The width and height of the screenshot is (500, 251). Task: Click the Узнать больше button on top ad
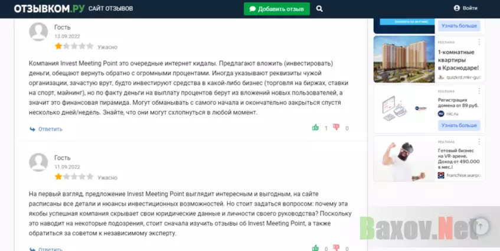(459, 26)
